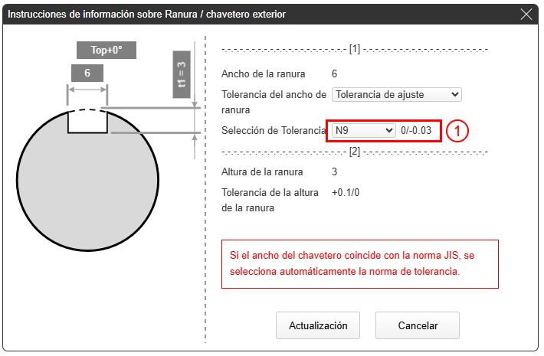Close the Ranura / chavetero exterior dialog
Screen dimensions: 544x356
526,15
